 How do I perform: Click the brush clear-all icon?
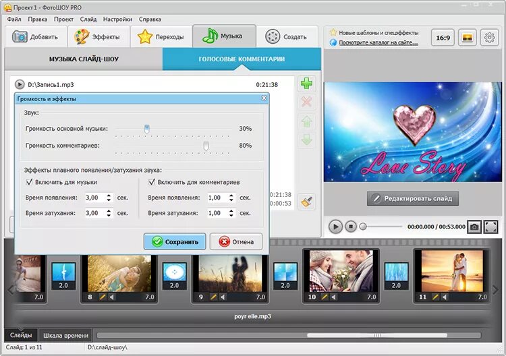[306, 202]
